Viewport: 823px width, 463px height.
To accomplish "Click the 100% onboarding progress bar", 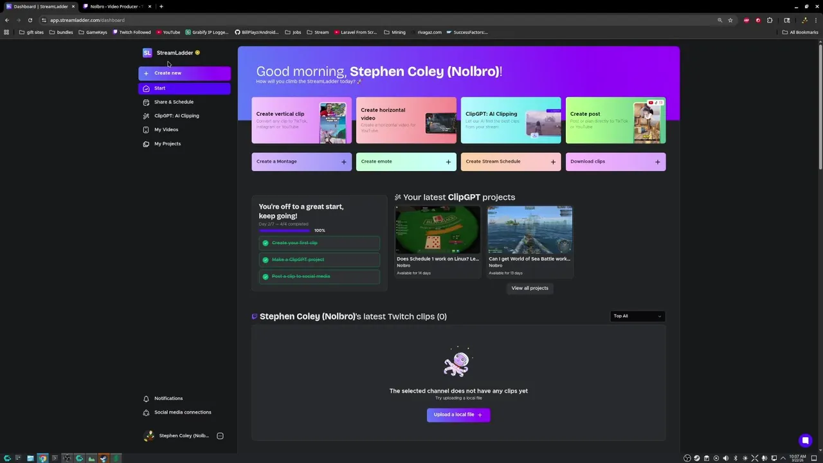I will click(x=285, y=230).
